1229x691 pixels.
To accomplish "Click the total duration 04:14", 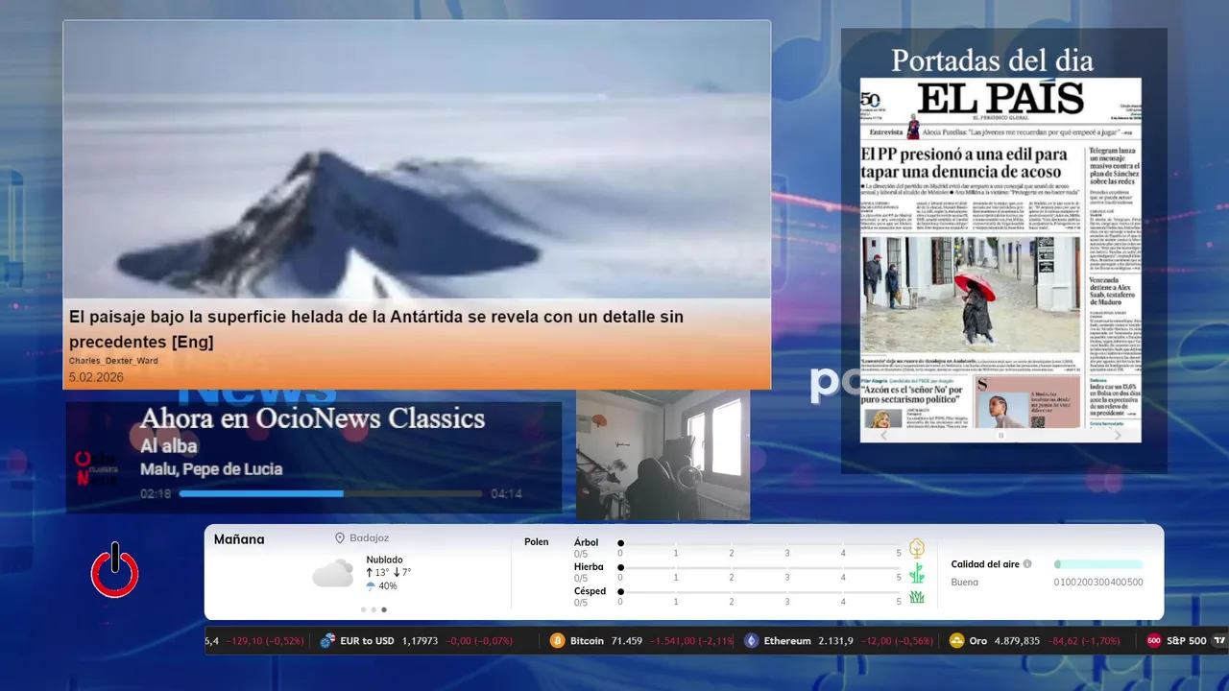I will click(506, 493).
